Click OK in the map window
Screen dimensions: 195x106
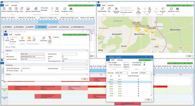click(189, 56)
